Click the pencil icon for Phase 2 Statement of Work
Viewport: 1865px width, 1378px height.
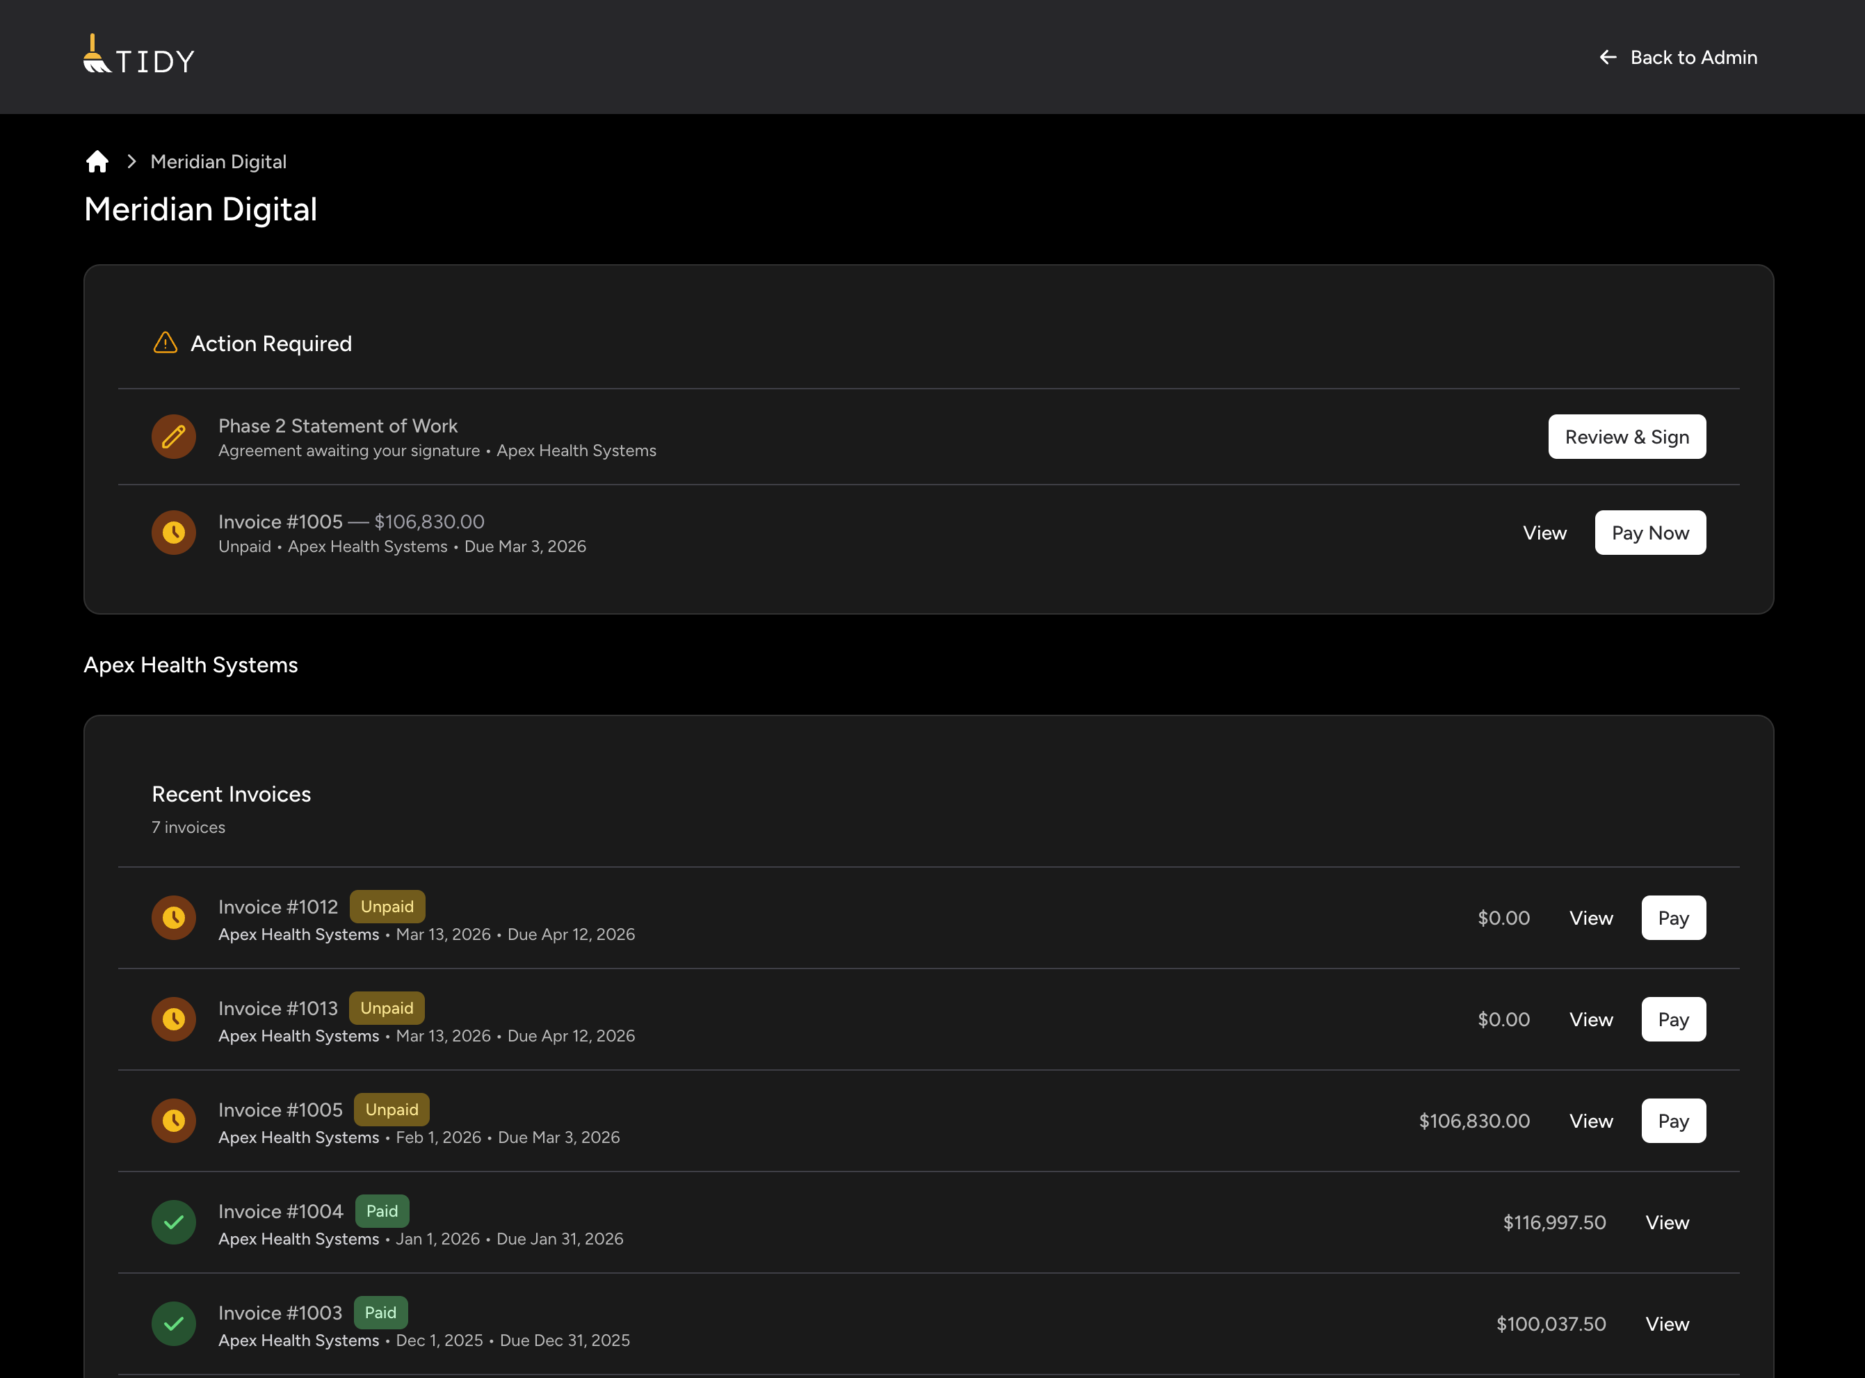tap(172, 436)
